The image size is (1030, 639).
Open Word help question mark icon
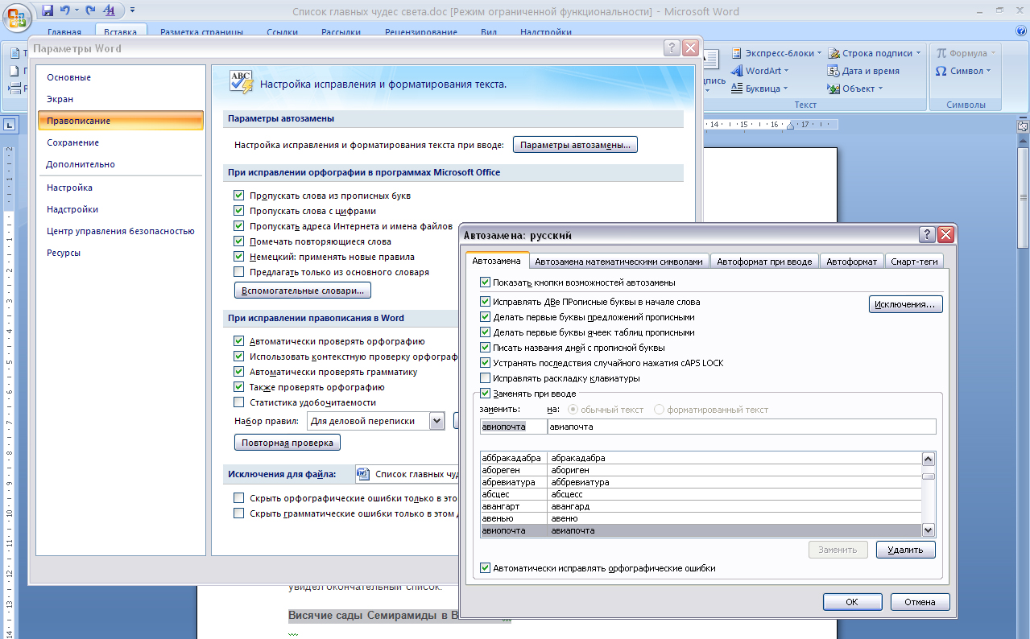click(1021, 30)
